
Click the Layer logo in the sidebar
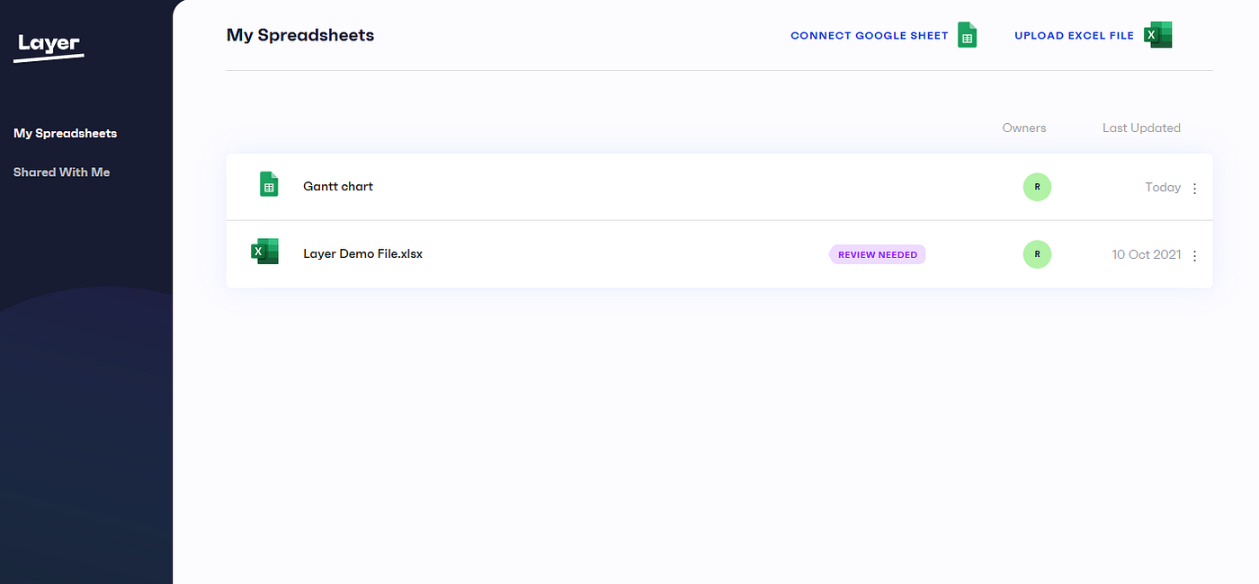click(x=48, y=45)
